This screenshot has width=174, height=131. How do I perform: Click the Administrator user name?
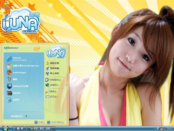[x=11, y=48]
